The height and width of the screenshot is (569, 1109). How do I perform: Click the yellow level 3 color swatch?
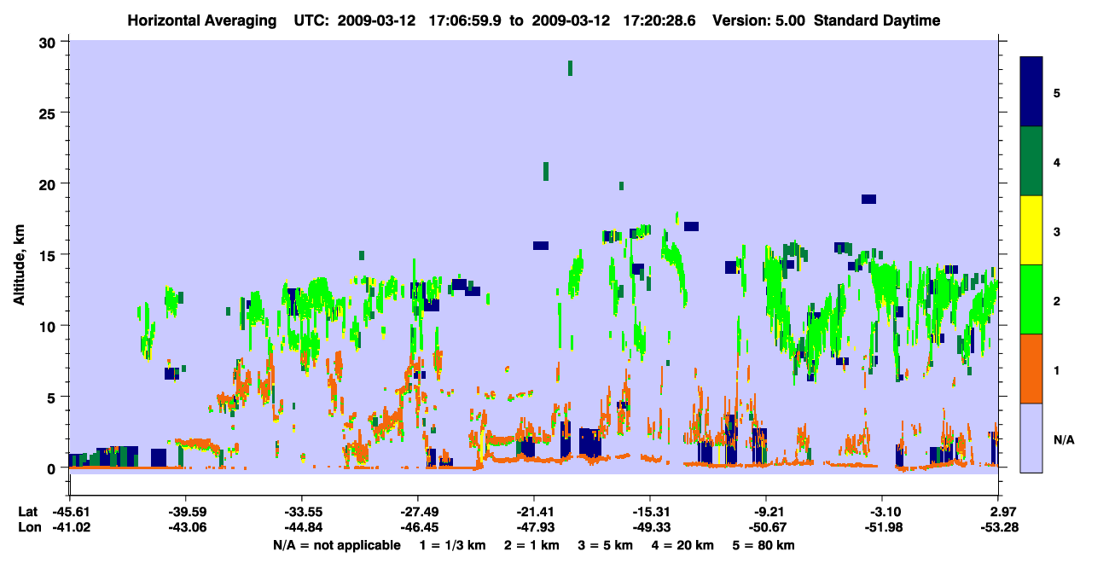(1031, 230)
